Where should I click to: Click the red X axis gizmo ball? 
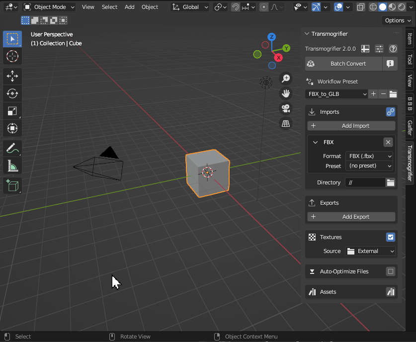coord(278,58)
